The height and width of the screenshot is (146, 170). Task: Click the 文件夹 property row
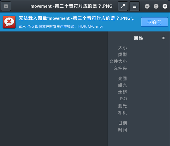click(x=120, y=68)
